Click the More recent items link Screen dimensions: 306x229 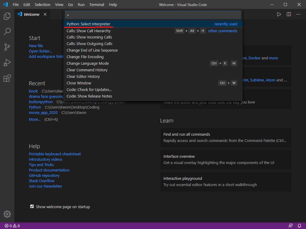coord(35,120)
